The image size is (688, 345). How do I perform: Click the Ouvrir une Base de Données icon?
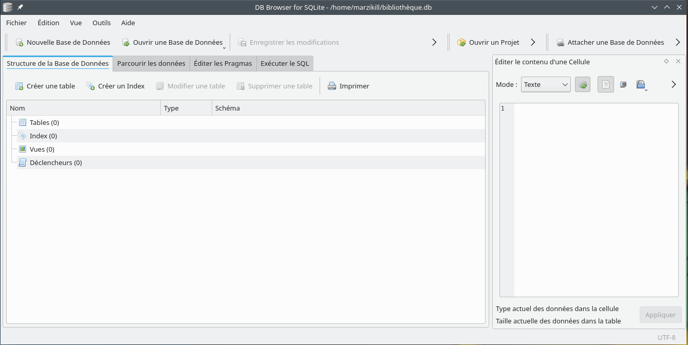126,43
